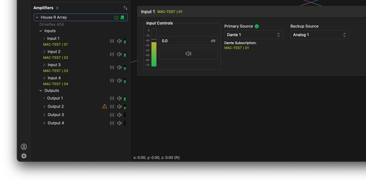Open channel processing for Input 1
Screen dimensions: 366x181
pos(112,41)
